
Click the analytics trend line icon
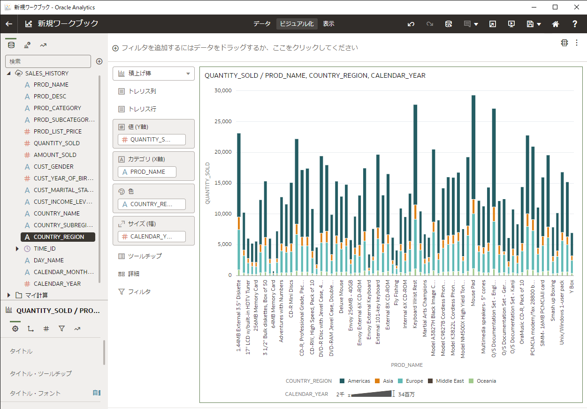[43, 45]
